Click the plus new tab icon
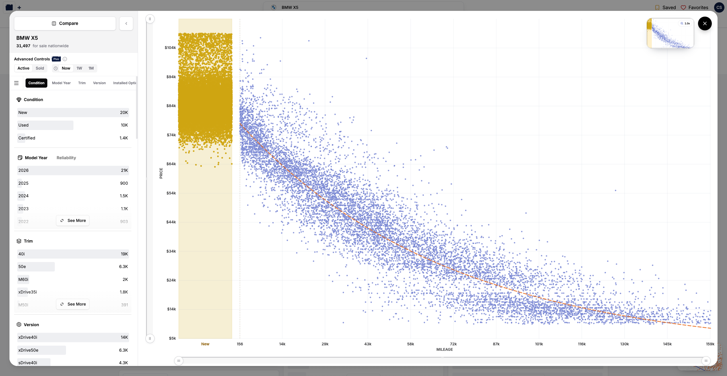This screenshot has width=727, height=376. click(x=19, y=7)
